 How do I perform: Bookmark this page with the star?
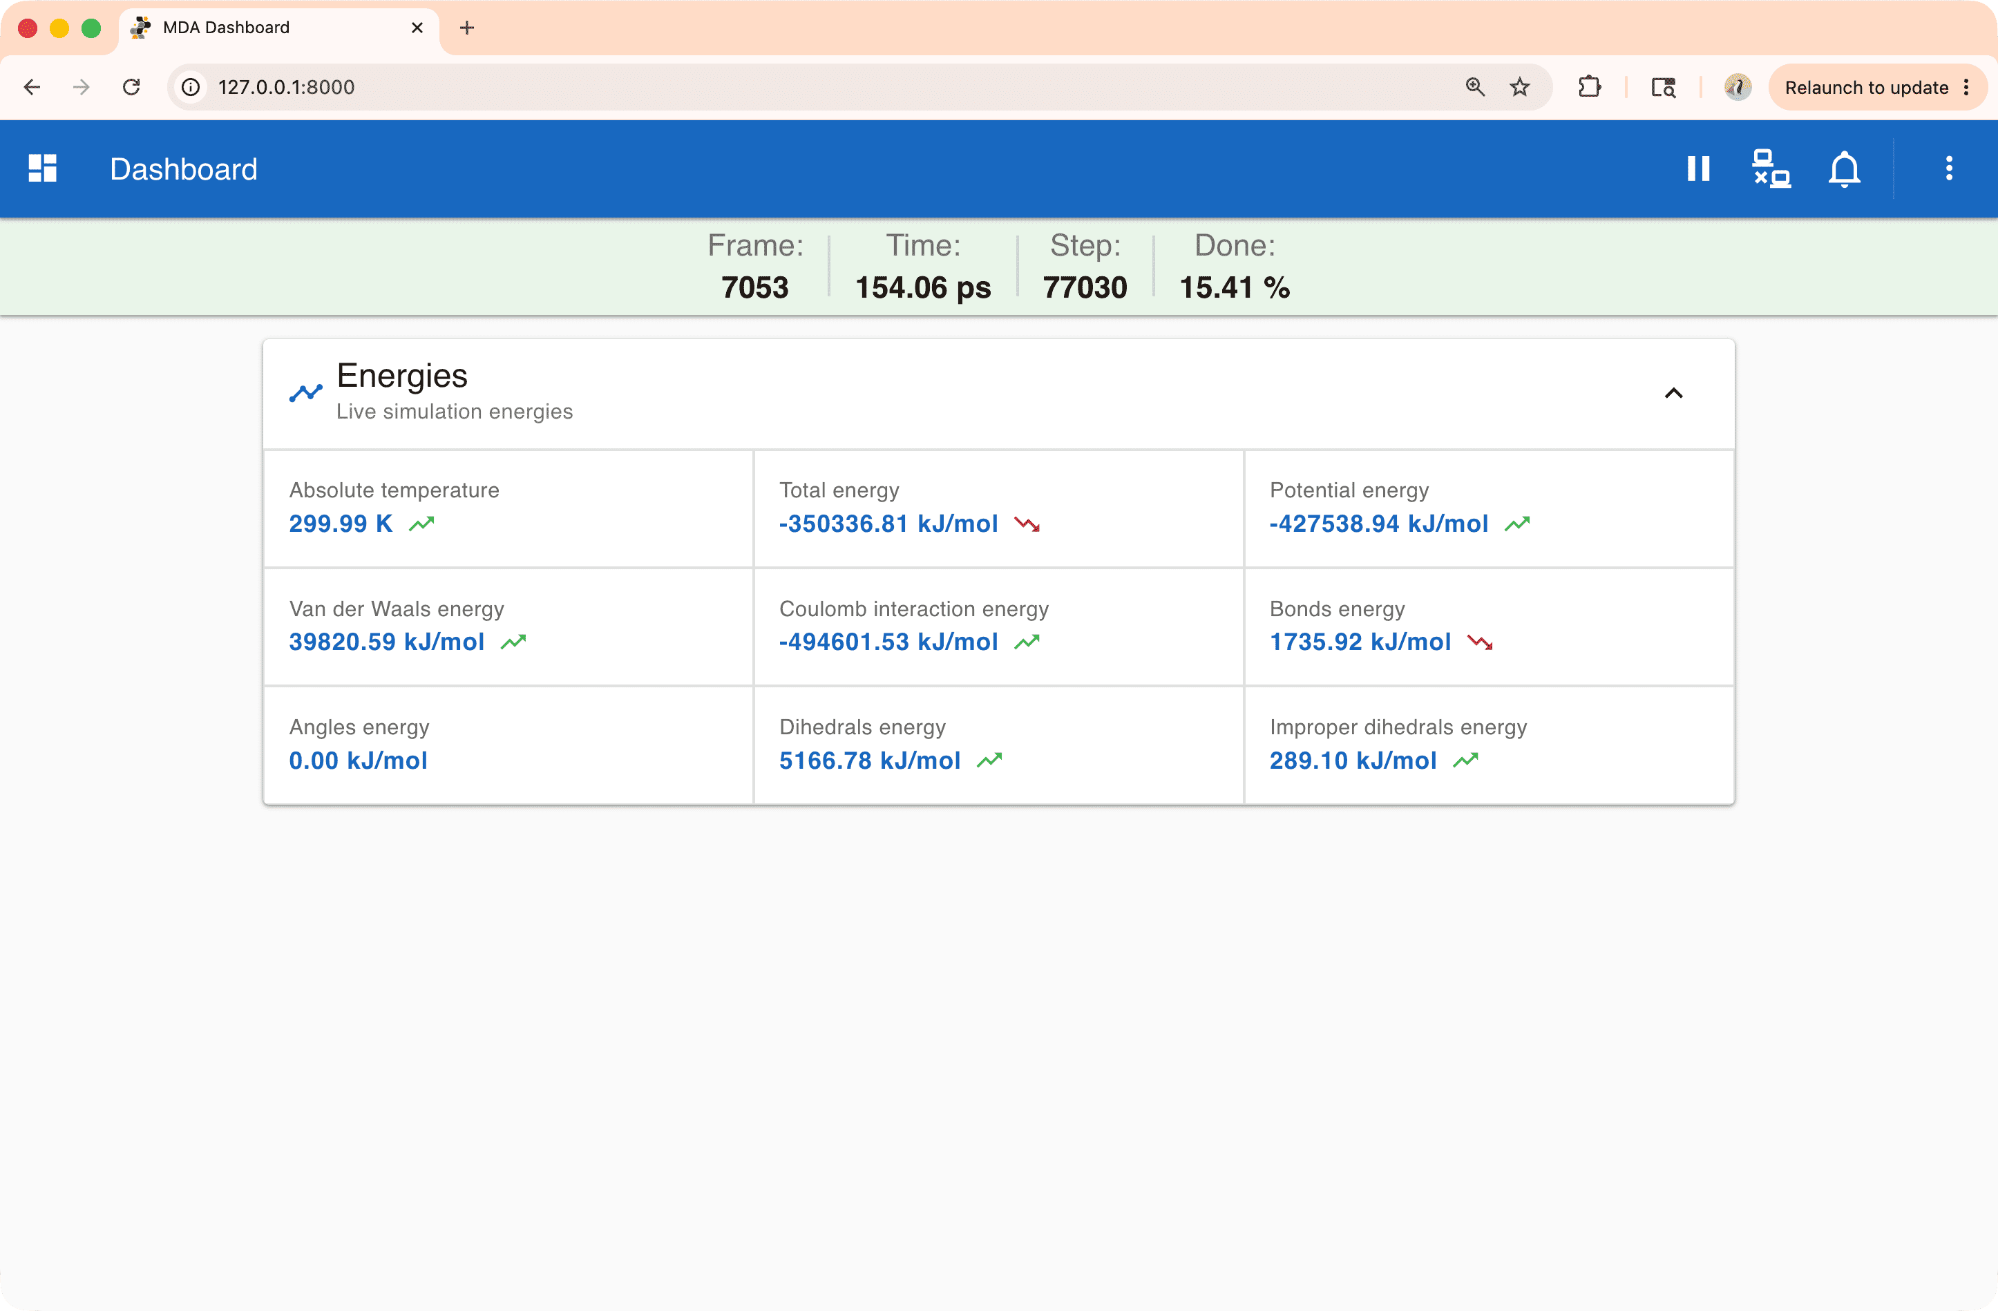point(1521,87)
